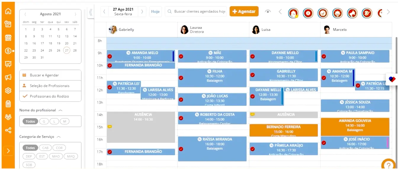Open the megaphone story circle in top bar
This screenshot has width=398, height=169.
coord(352,13)
